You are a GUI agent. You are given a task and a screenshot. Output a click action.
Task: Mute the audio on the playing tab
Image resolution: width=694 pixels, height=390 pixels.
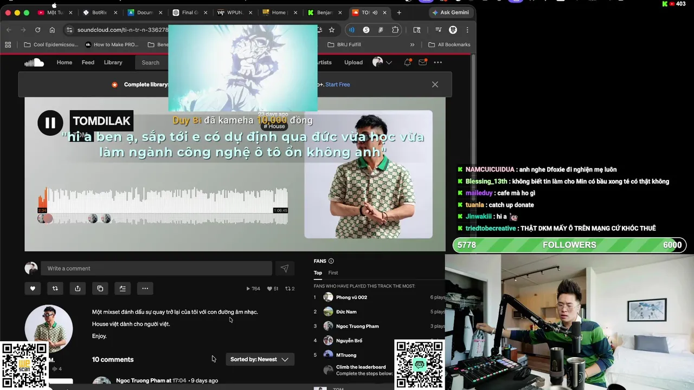tap(375, 12)
